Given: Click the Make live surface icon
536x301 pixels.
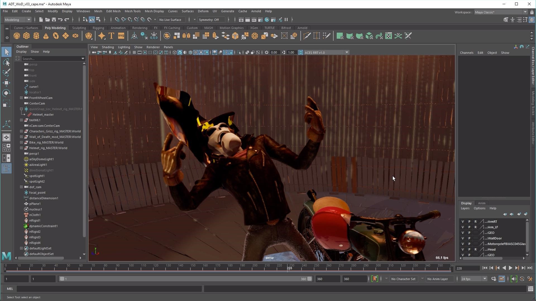Looking at the screenshot, I should pyautogui.click(x=149, y=20).
